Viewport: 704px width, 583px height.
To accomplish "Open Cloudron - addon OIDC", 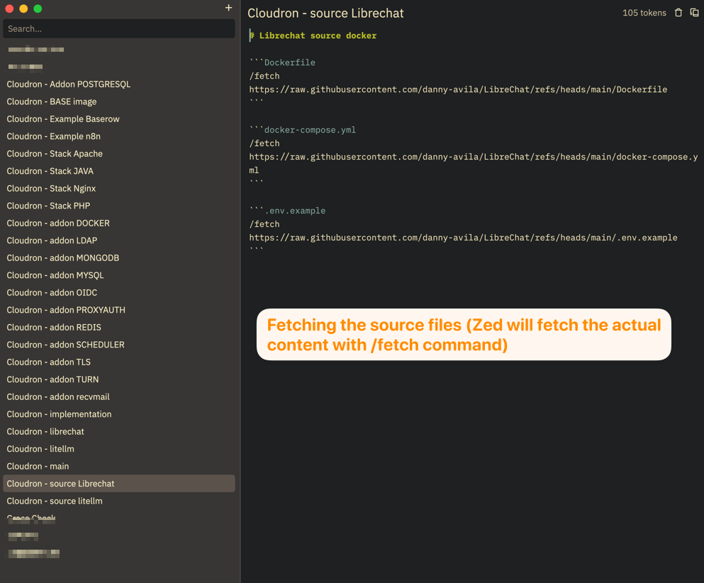I will [119, 292].
